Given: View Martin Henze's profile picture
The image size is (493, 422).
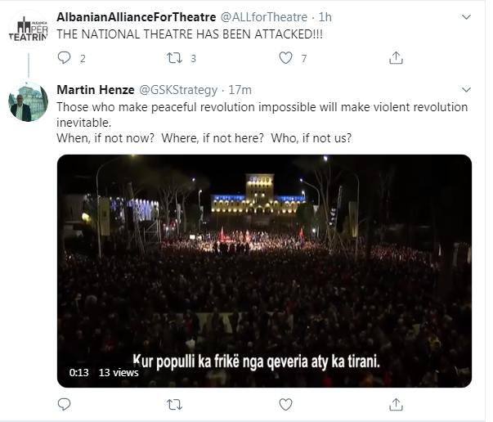Looking at the screenshot, I should pos(28,102).
